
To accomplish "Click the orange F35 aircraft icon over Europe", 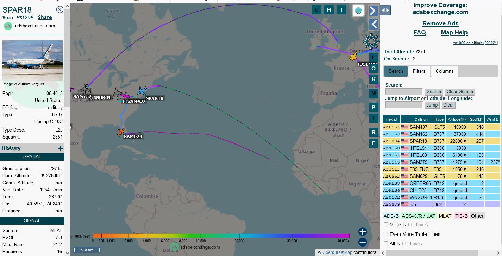I will coord(353,57).
